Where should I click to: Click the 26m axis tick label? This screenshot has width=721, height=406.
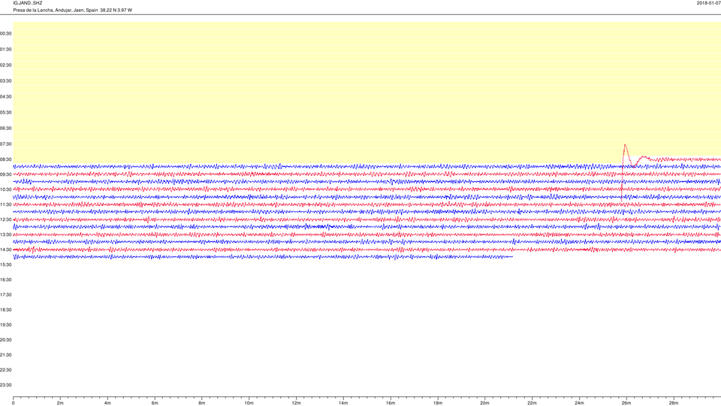(626, 403)
